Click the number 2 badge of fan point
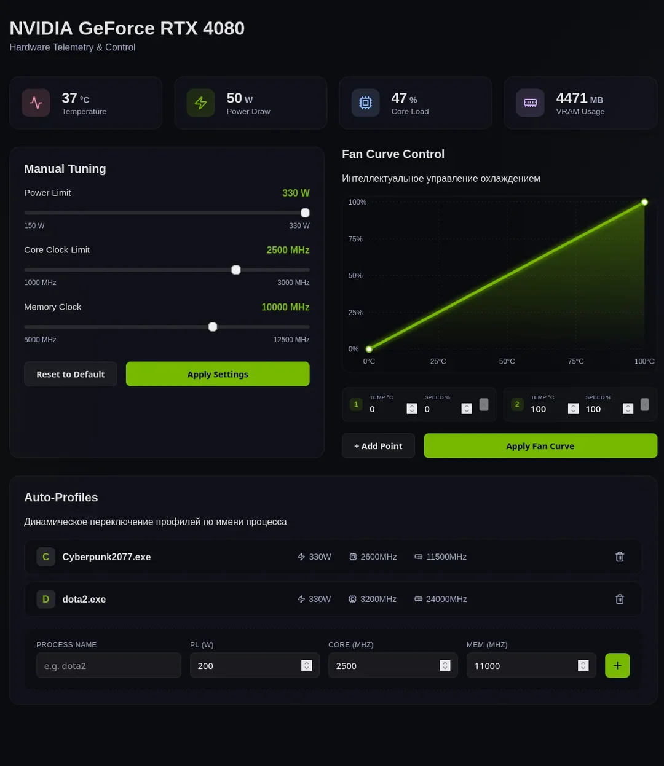Image resolution: width=664 pixels, height=766 pixels. pos(517,404)
